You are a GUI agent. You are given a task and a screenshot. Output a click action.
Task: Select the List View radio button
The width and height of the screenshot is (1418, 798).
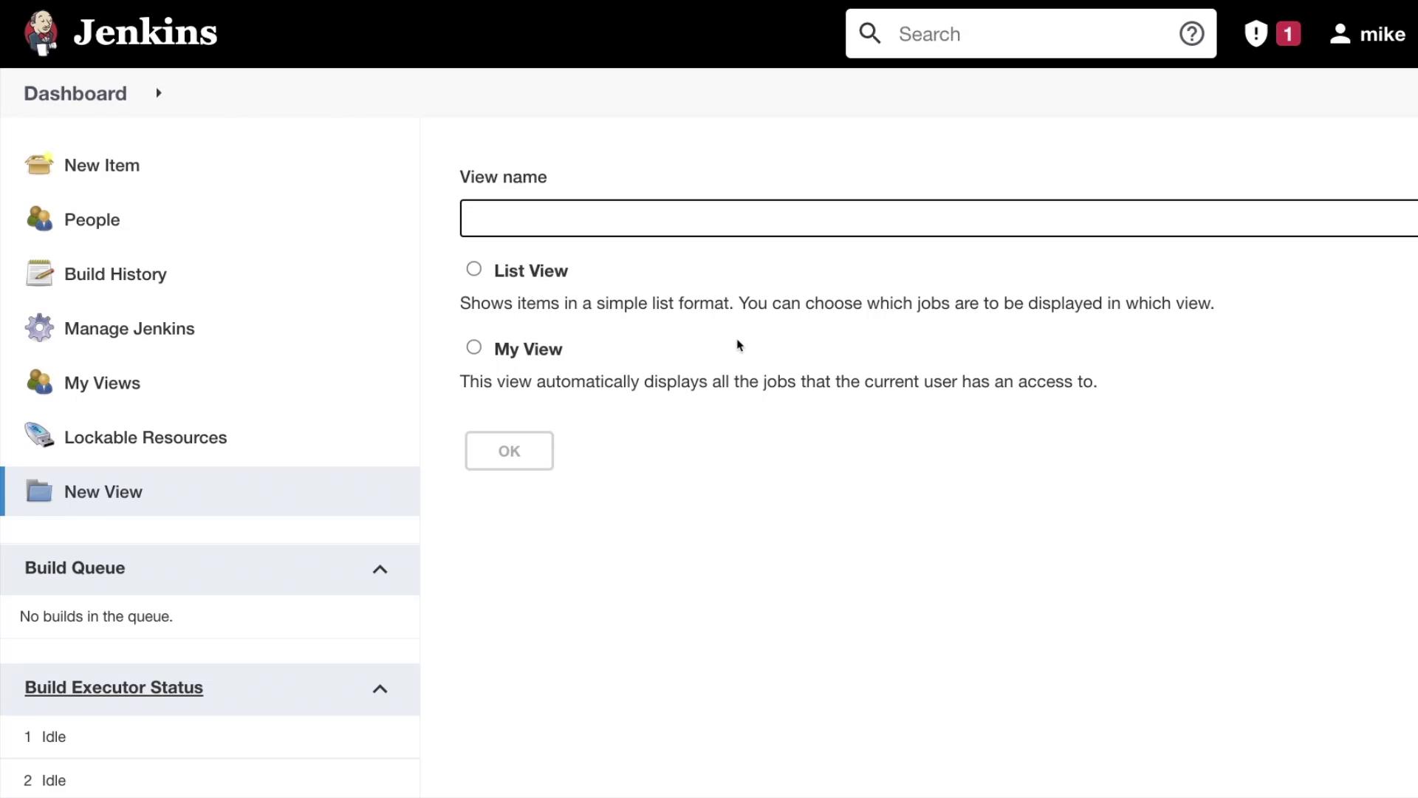474,270
